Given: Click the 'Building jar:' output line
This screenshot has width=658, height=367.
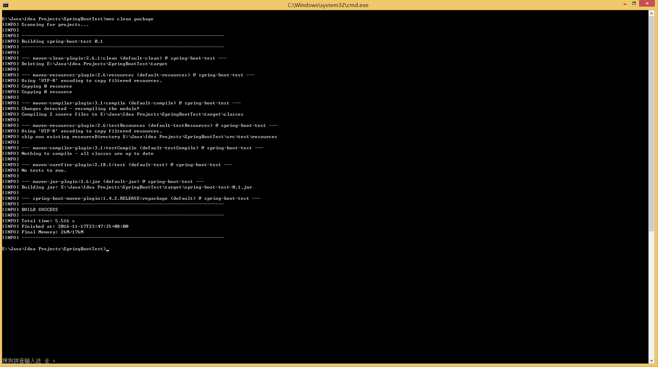Looking at the screenshot, I should coord(127,187).
